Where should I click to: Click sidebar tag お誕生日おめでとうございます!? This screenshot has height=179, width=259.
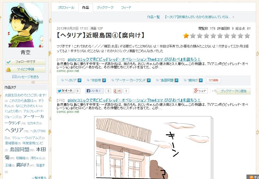(26, 95)
